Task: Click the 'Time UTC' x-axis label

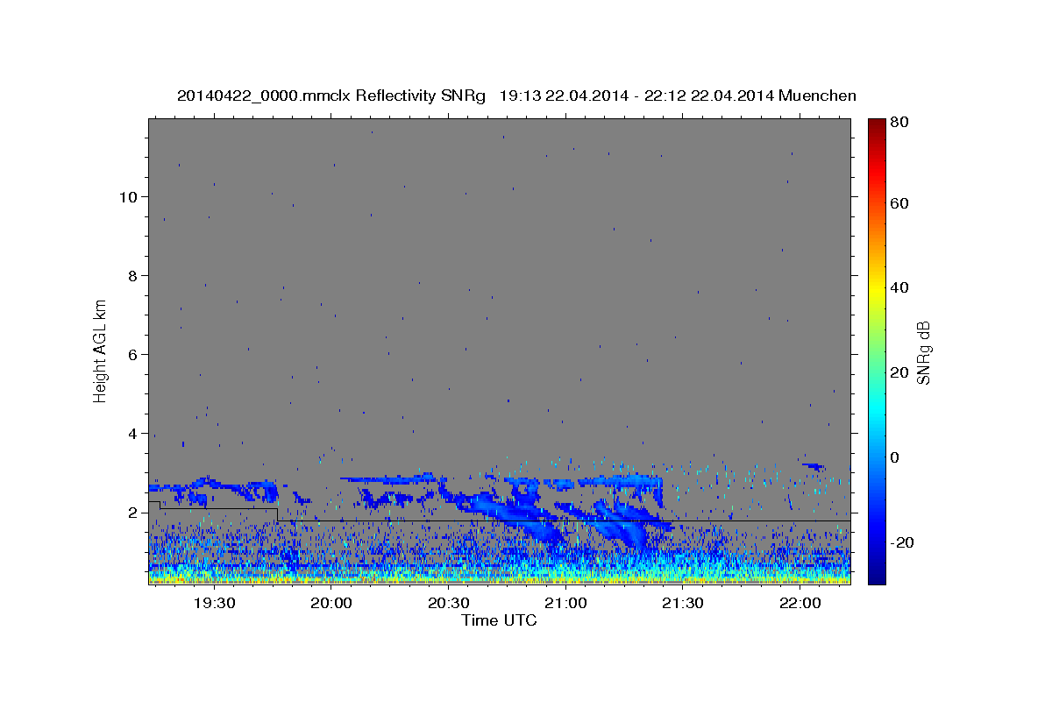Action: 499,620
